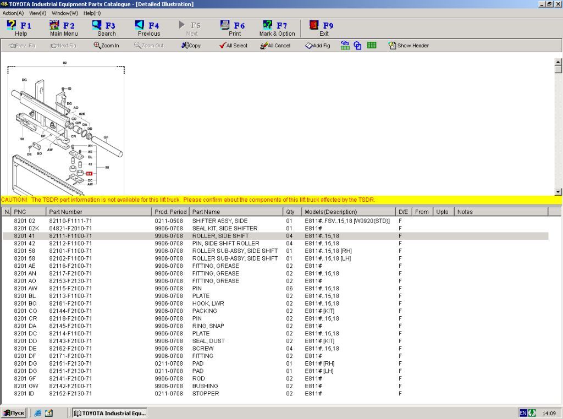Click Prev. Fig toolbar button
This screenshot has width=563, height=419.
click(x=22, y=46)
